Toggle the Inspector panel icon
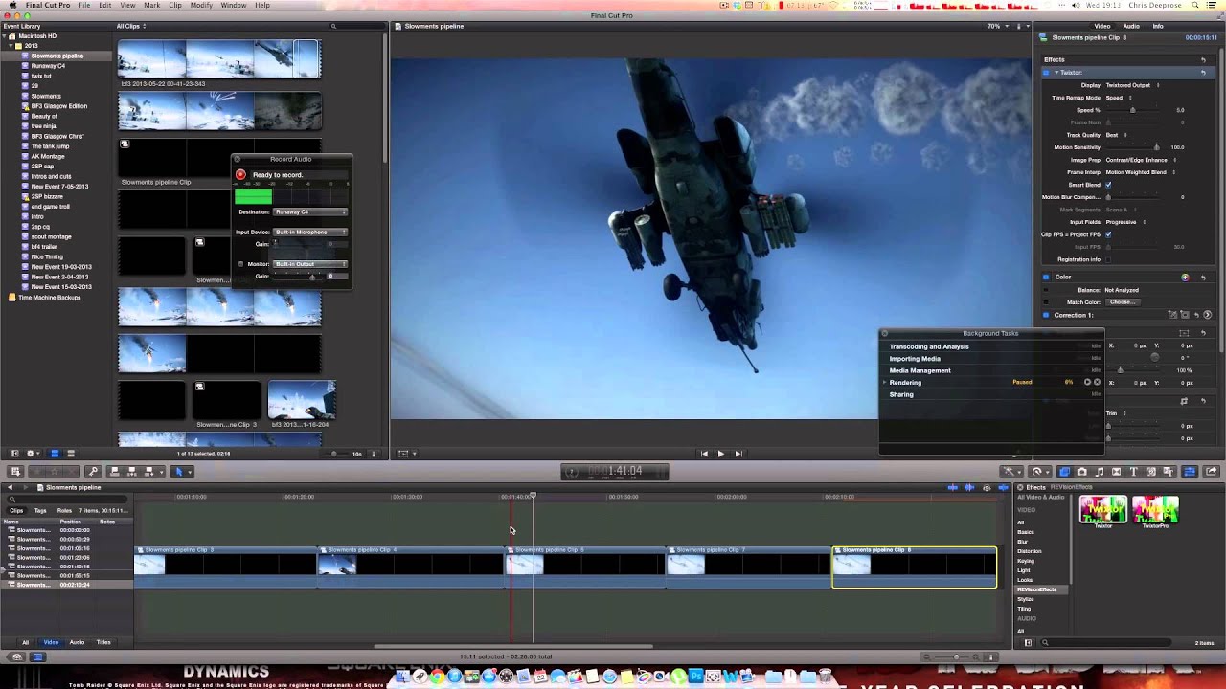Viewport: 1226px width, 689px height. (1190, 471)
